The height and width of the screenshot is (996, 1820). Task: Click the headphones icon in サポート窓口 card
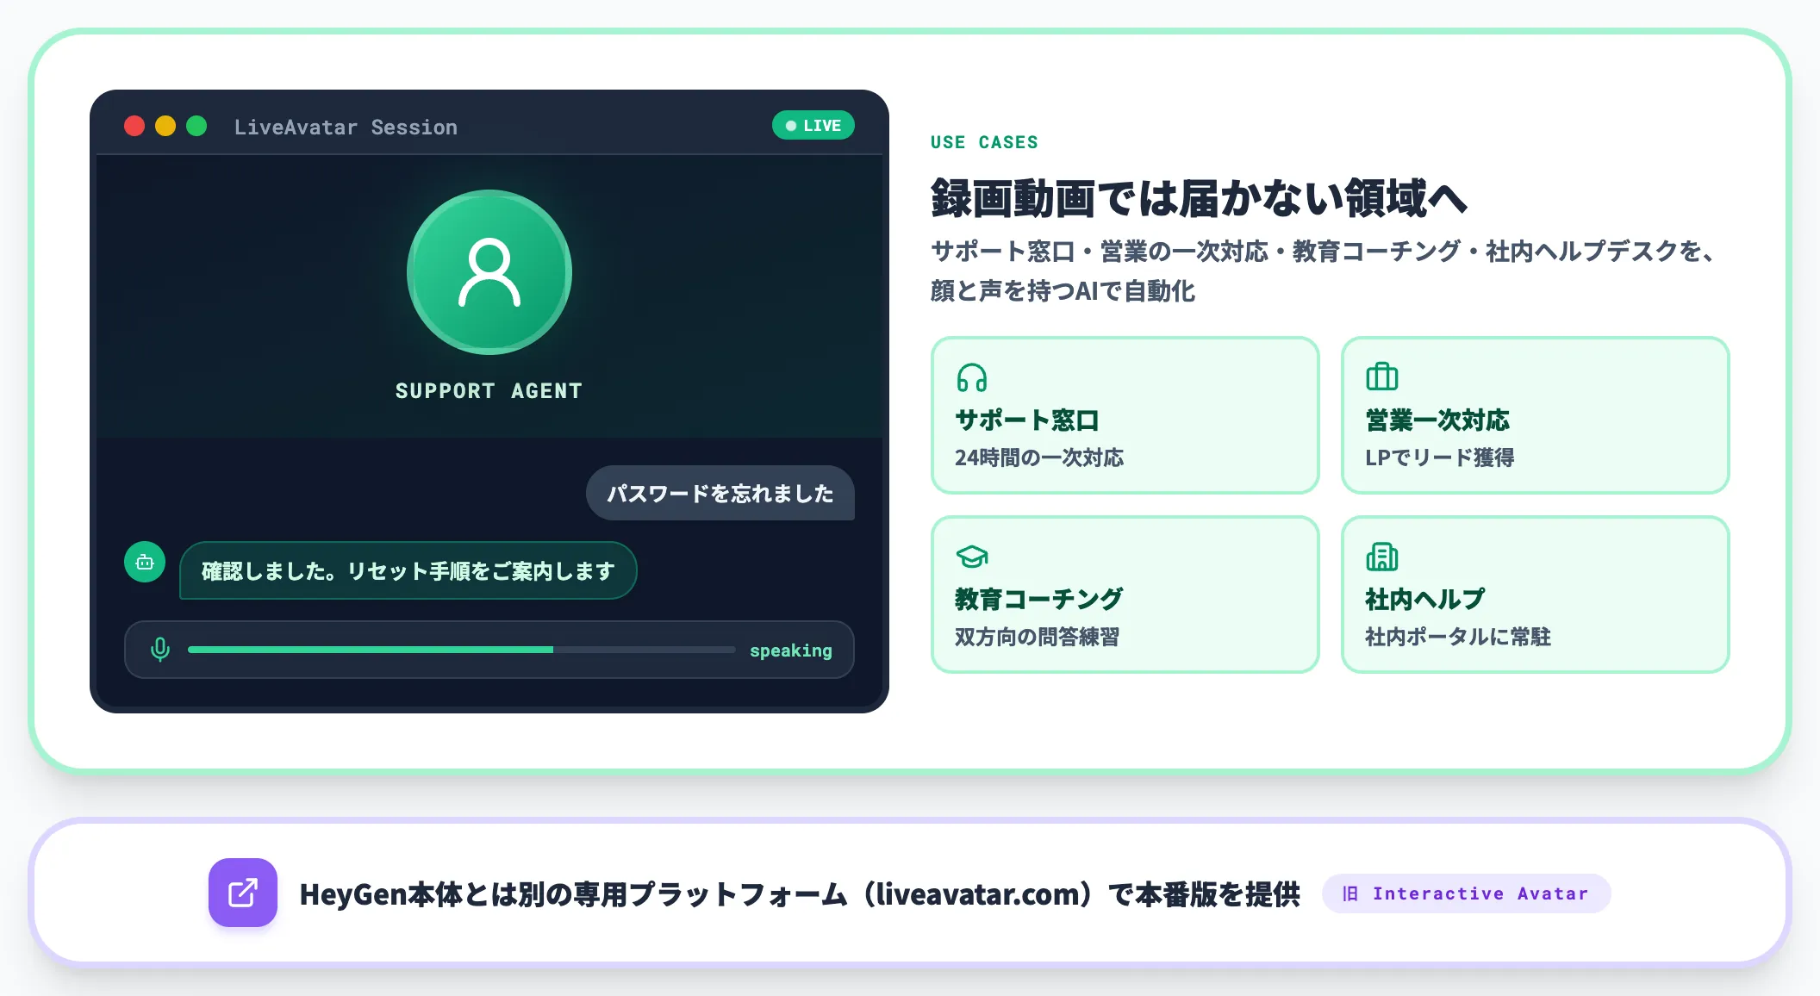pos(971,377)
